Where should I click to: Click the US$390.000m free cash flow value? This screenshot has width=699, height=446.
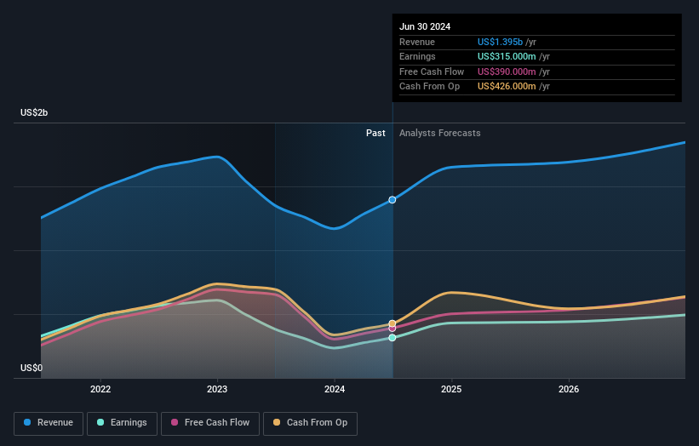[x=507, y=71]
